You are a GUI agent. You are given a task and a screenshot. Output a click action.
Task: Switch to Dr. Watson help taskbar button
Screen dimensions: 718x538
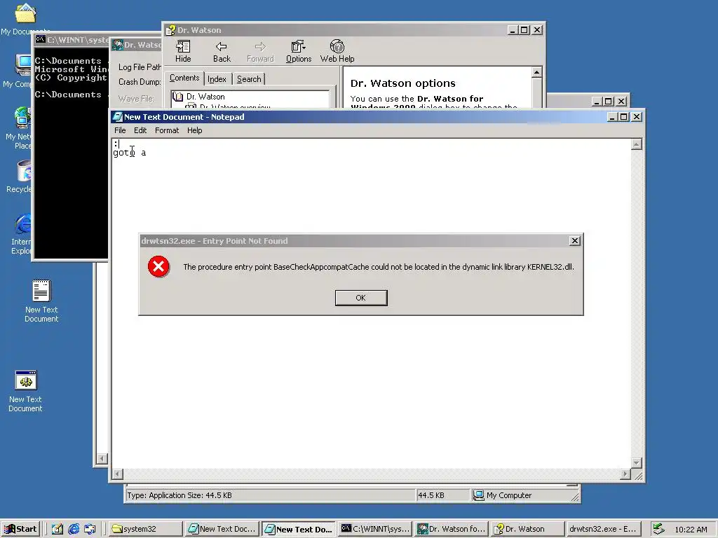[x=527, y=529]
